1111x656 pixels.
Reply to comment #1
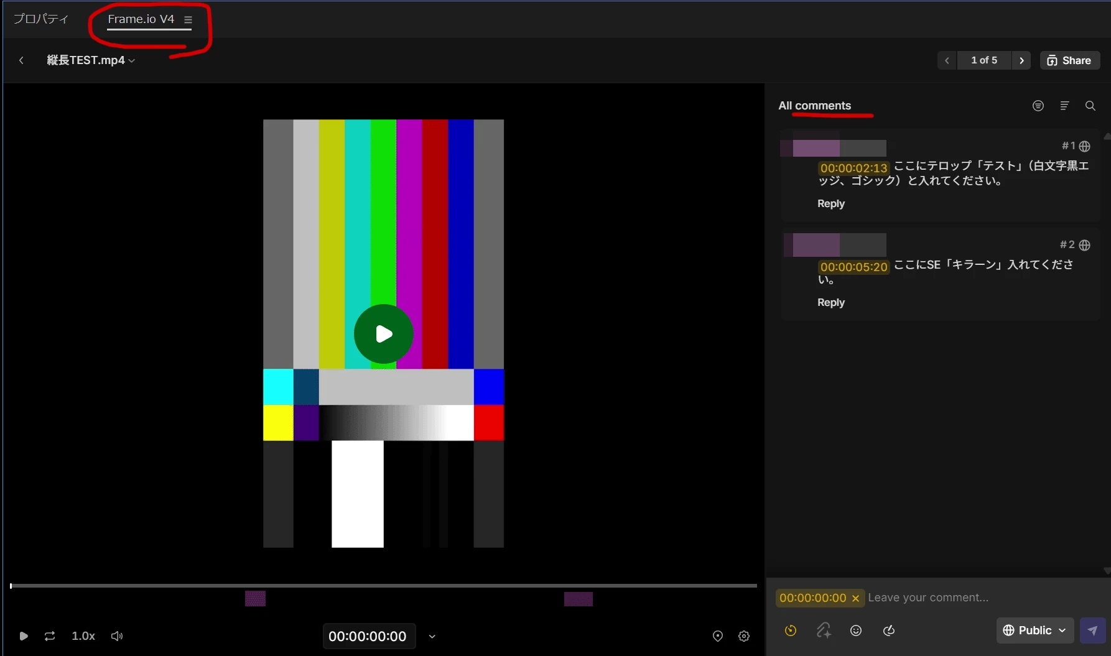(x=830, y=204)
